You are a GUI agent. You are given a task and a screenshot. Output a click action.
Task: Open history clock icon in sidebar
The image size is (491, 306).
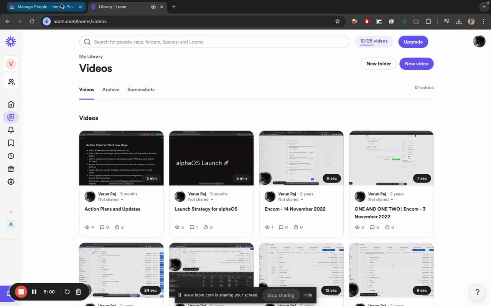click(x=11, y=156)
